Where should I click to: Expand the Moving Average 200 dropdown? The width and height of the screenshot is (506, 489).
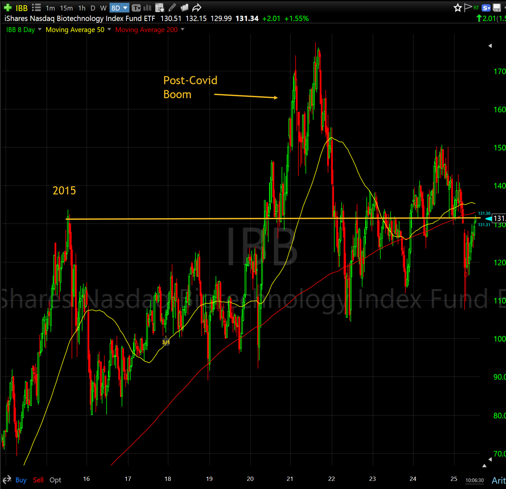(182, 30)
